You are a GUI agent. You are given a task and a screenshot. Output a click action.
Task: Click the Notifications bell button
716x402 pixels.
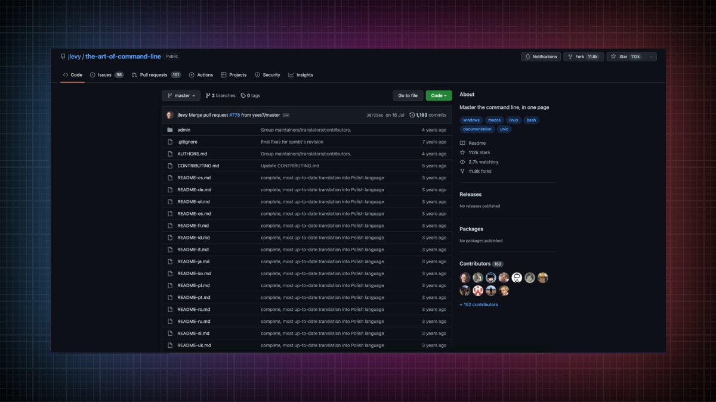click(x=541, y=57)
